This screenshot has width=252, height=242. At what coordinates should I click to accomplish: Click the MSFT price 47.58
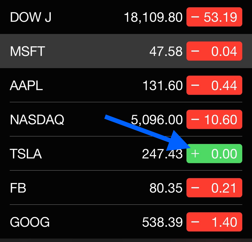click(x=166, y=51)
